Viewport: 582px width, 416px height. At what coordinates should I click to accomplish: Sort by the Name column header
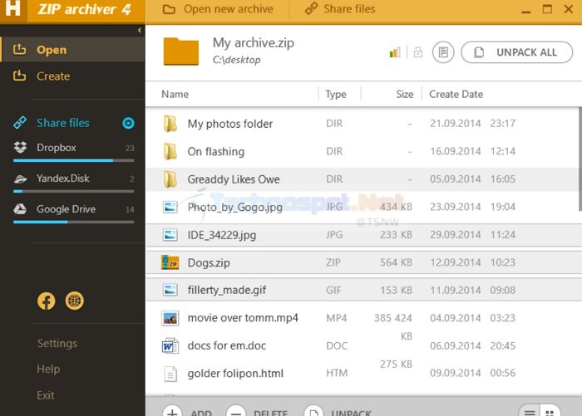click(175, 94)
